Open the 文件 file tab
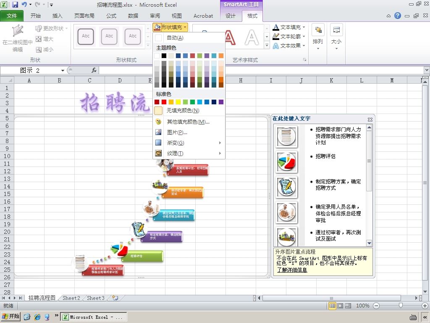This screenshot has height=323, width=430. click(12, 16)
